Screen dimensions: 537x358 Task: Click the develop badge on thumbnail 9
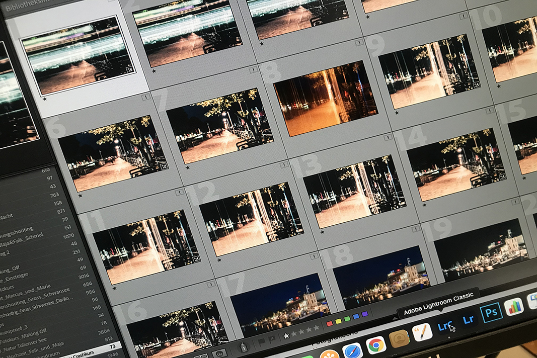[476, 84]
